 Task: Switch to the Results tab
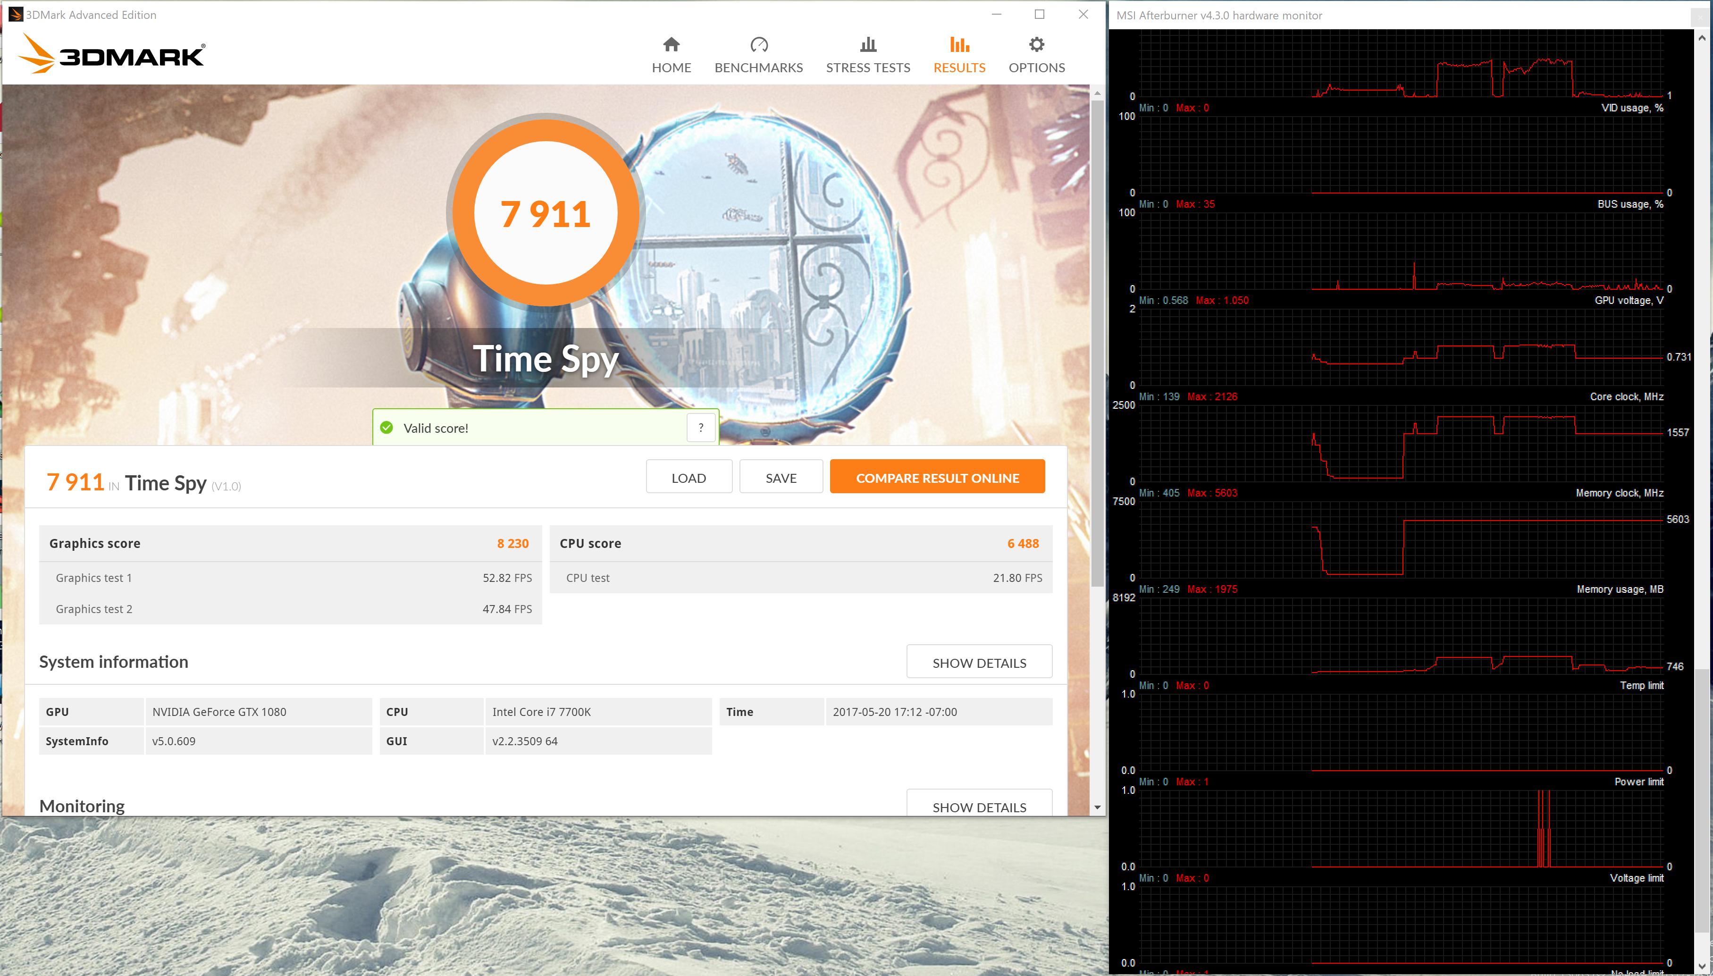959,55
